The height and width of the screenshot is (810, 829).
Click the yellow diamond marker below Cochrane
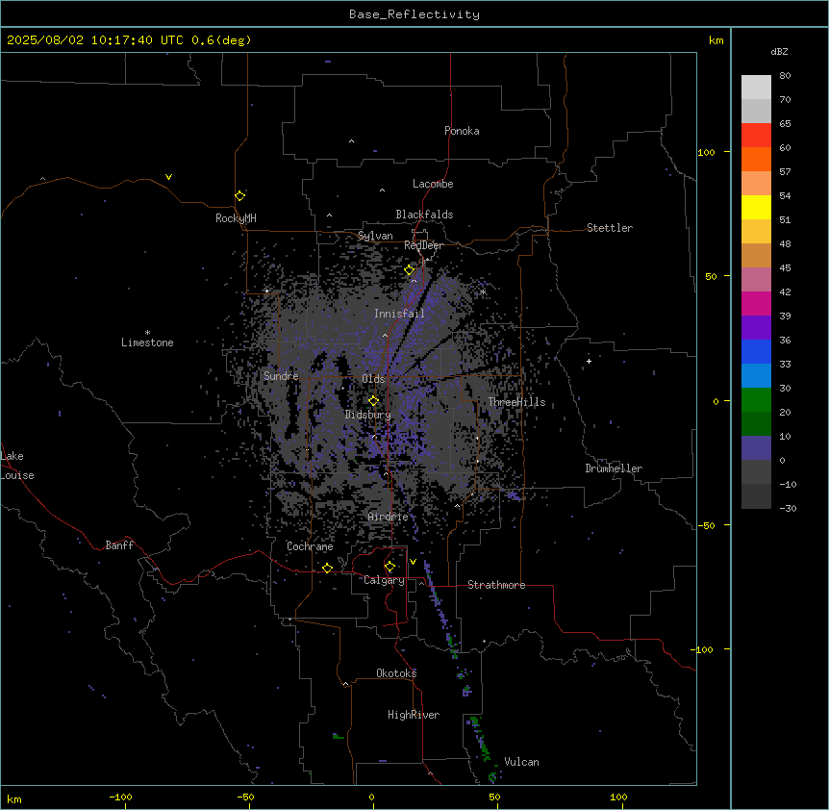pyautogui.click(x=327, y=568)
